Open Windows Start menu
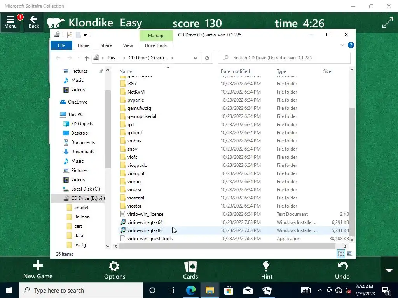 [x=9, y=290]
